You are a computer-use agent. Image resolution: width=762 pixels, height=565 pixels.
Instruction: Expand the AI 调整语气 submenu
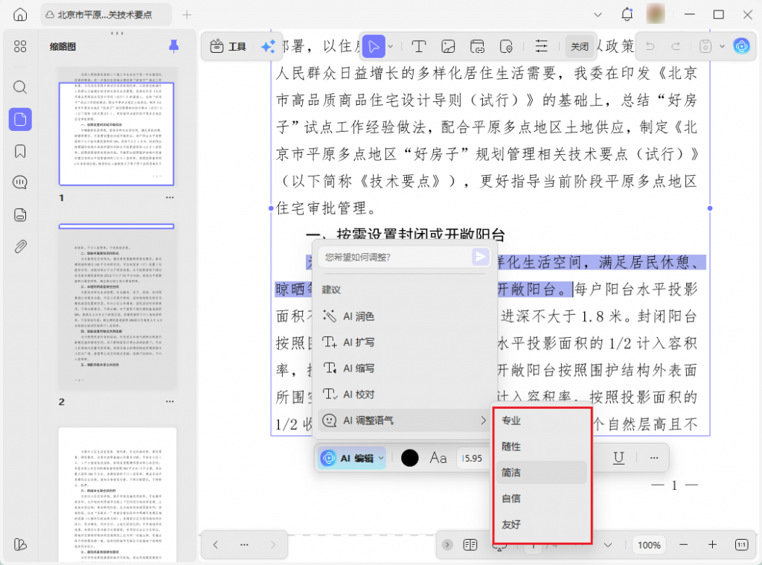click(406, 421)
